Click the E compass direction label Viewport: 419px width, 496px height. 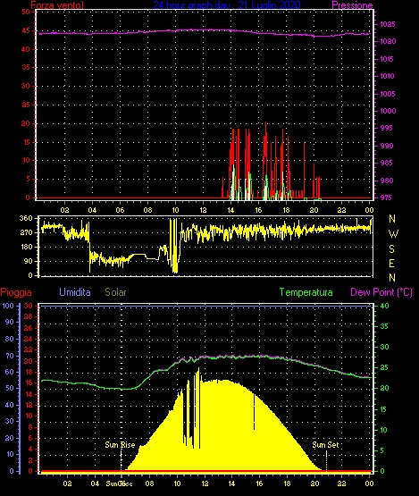[392, 264]
